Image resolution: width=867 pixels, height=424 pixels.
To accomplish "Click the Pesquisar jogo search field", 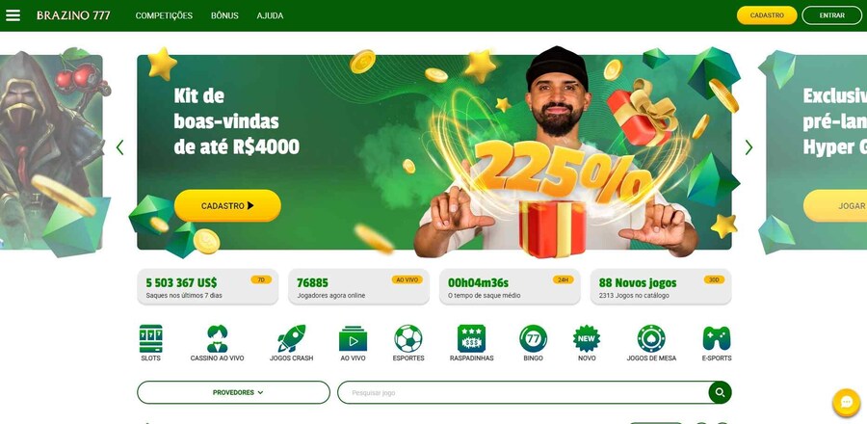I will coord(523,392).
